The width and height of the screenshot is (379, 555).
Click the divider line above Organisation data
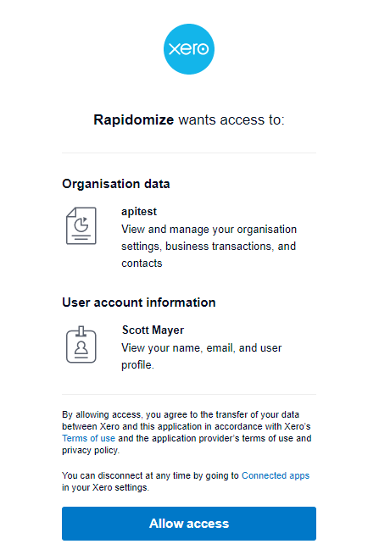pos(189,153)
